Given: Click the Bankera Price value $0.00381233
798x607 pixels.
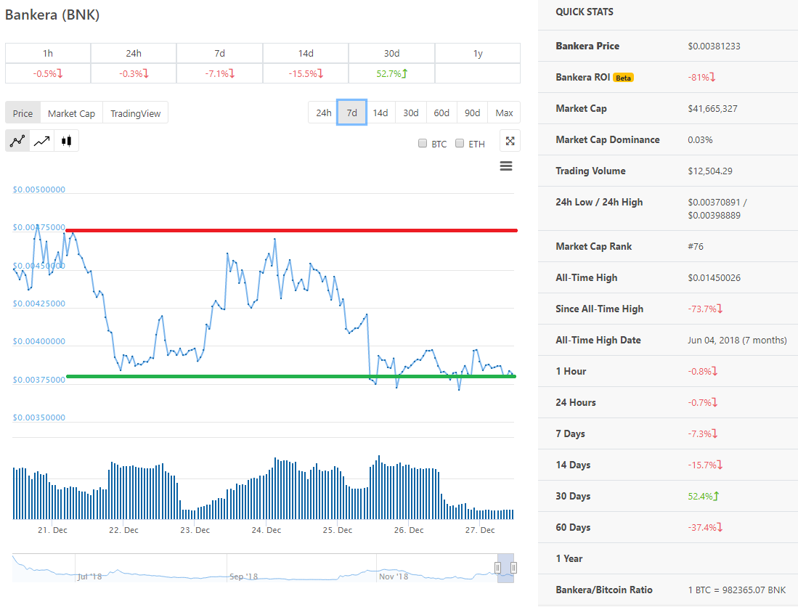Looking at the screenshot, I should tap(714, 46).
